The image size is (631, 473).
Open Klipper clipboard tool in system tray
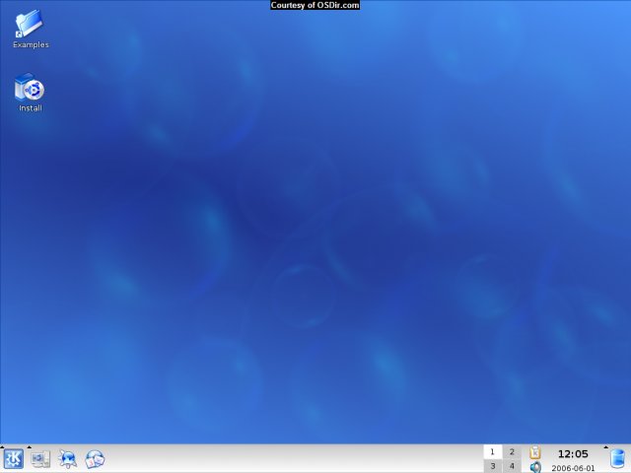coord(536,452)
